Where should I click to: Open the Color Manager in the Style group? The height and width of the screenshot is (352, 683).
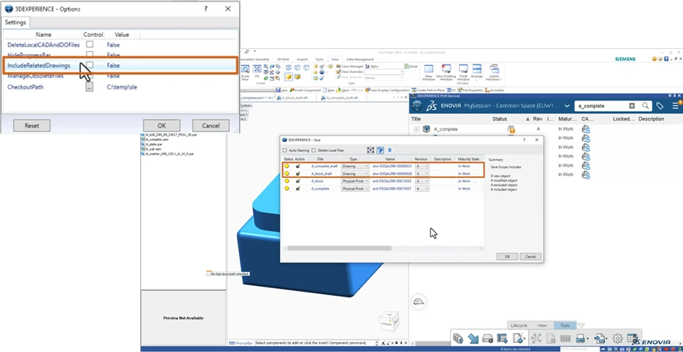(x=350, y=67)
